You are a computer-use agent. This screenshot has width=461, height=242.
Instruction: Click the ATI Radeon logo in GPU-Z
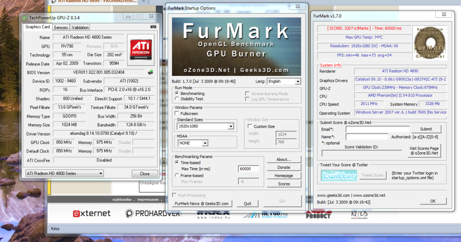(x=141, y=50)
